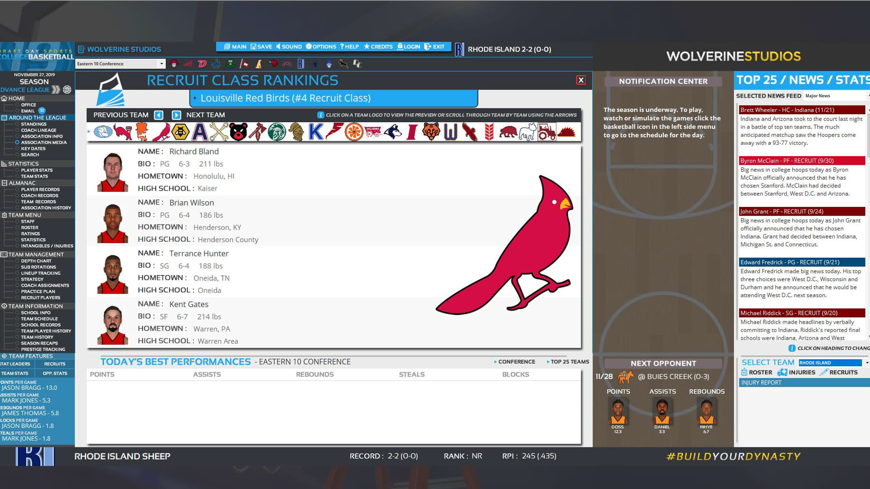This screenshot has height=489, width=870.
Task: Open Recruit Players in sidebar
Action: point(40,298)
